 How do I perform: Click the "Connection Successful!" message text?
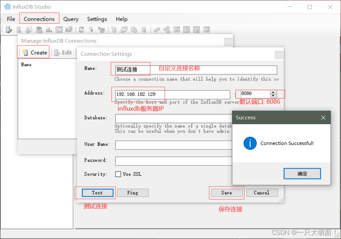287,143
